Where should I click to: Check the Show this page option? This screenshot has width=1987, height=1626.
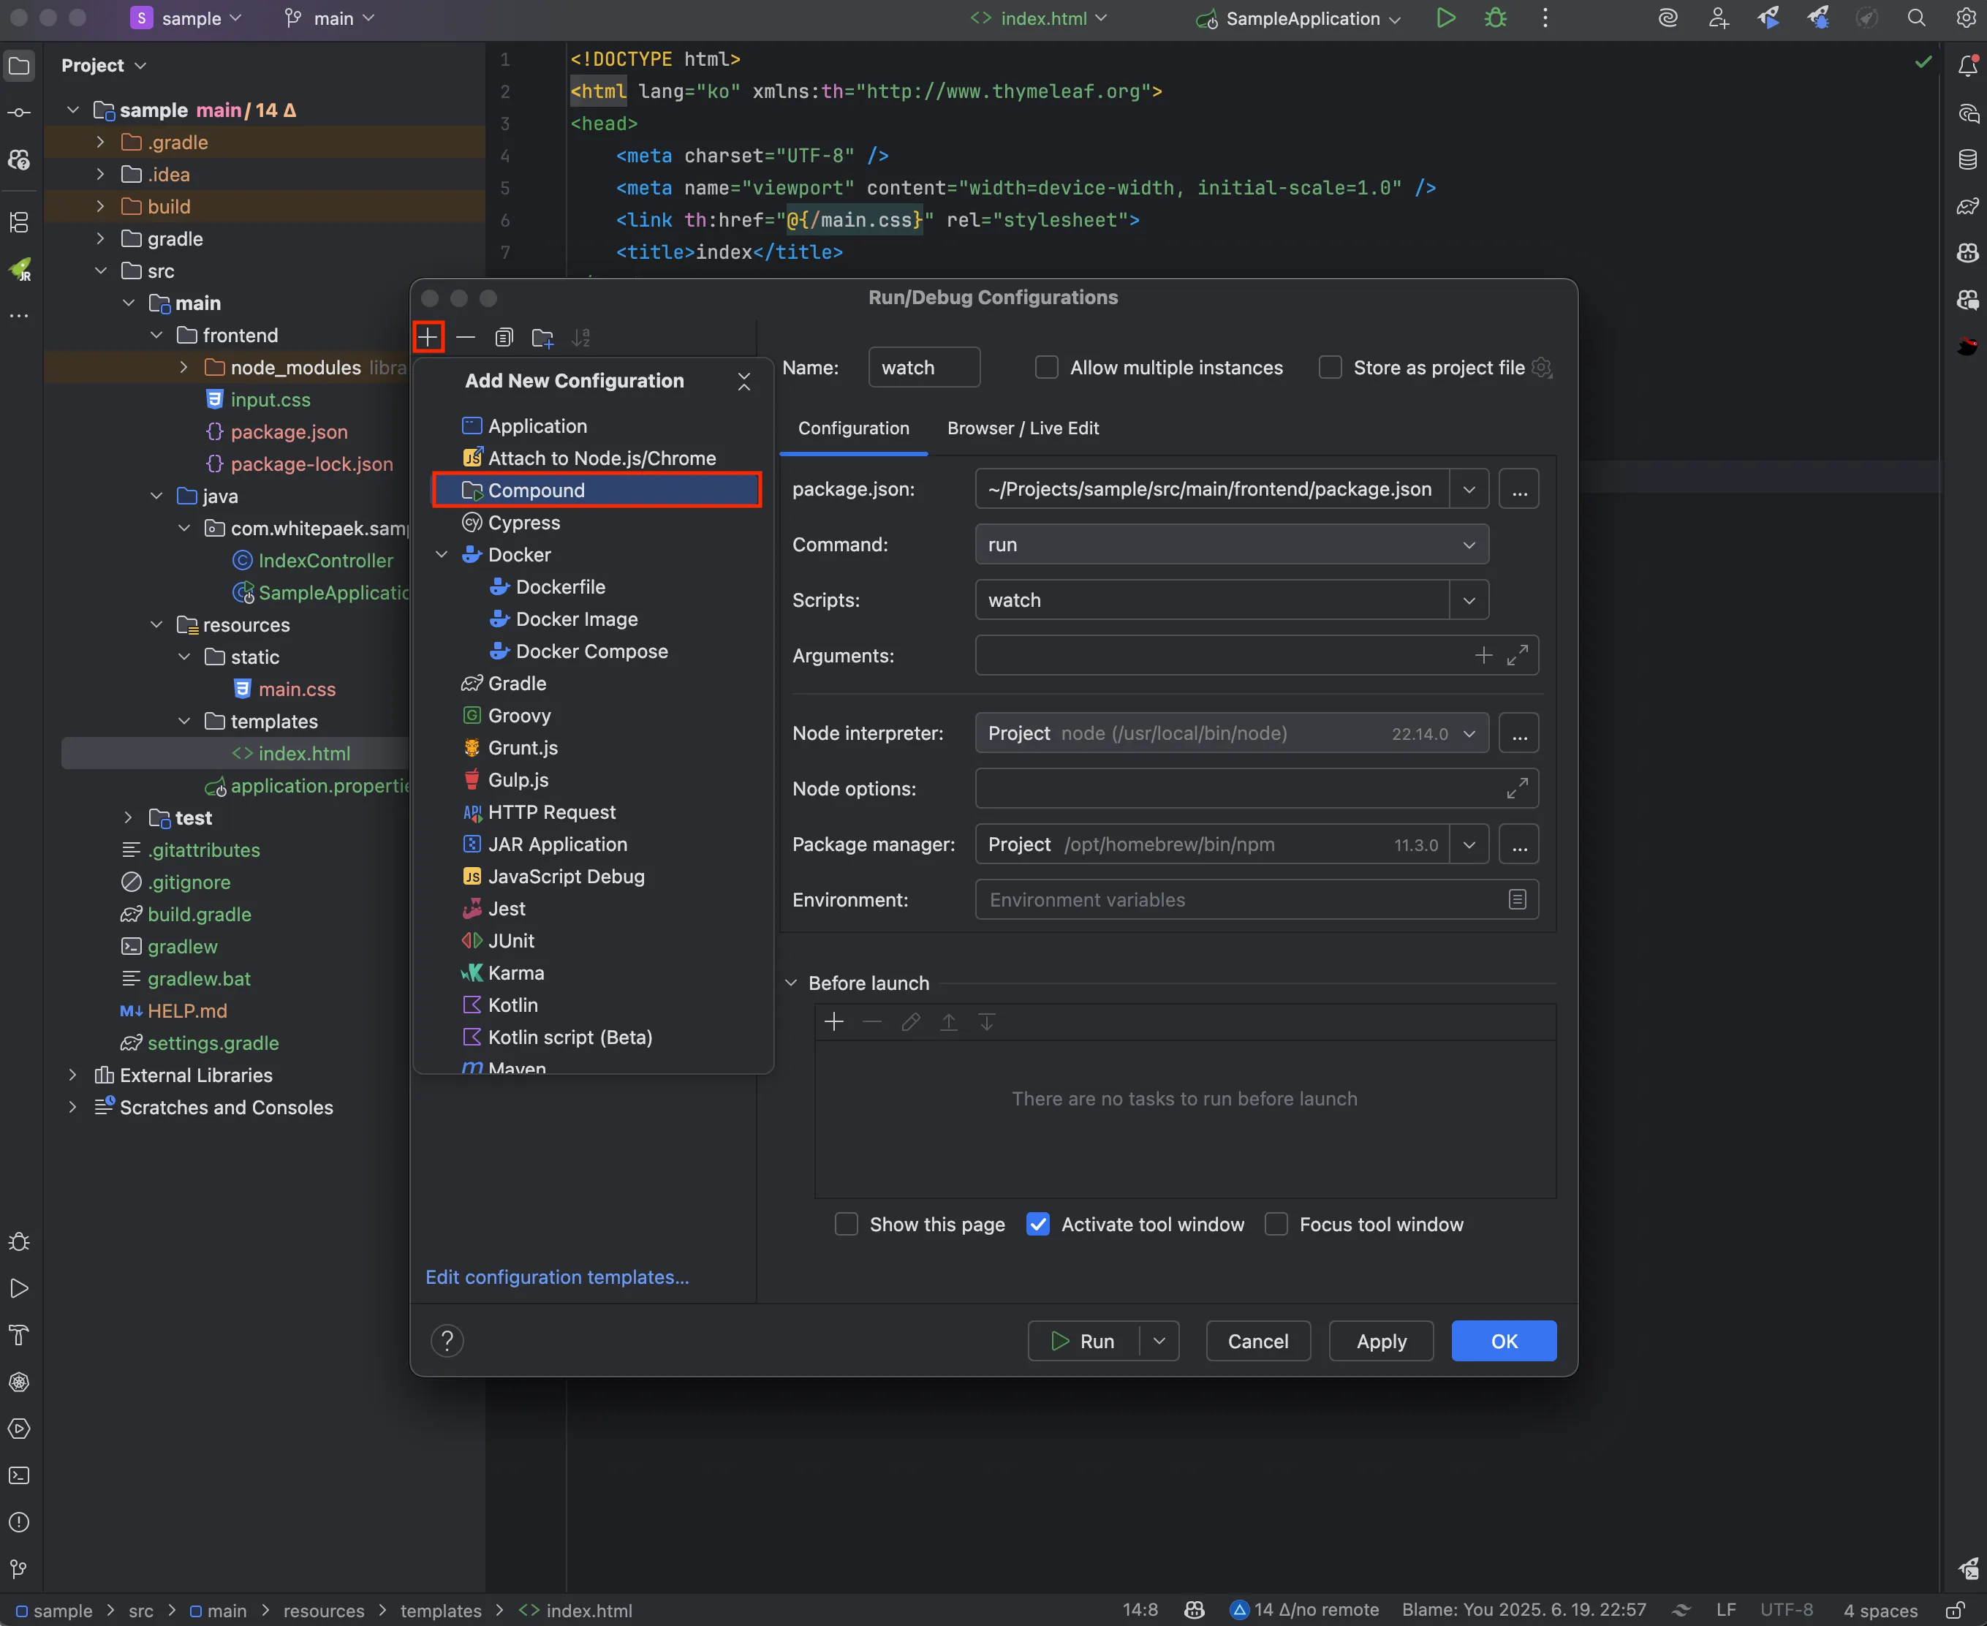click(846, 1224)
